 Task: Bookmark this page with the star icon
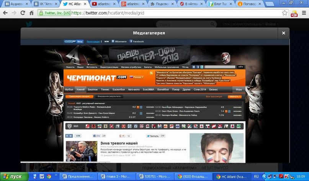pos(284,13)
